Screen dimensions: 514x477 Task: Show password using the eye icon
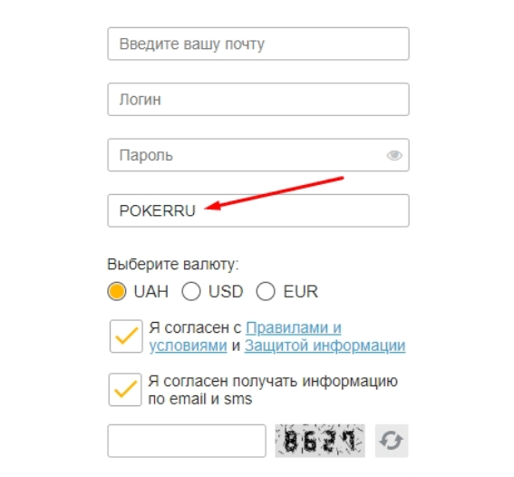[x=394, y=155]
